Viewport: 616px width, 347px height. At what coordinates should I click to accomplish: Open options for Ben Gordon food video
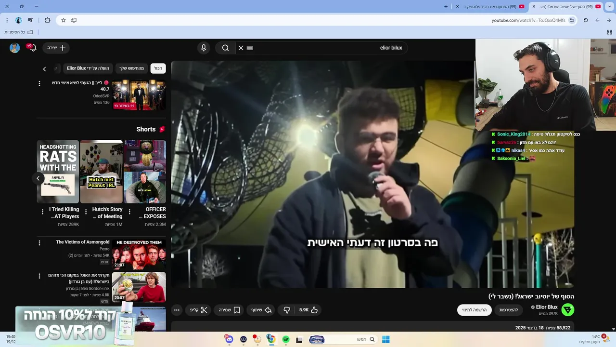39,276
